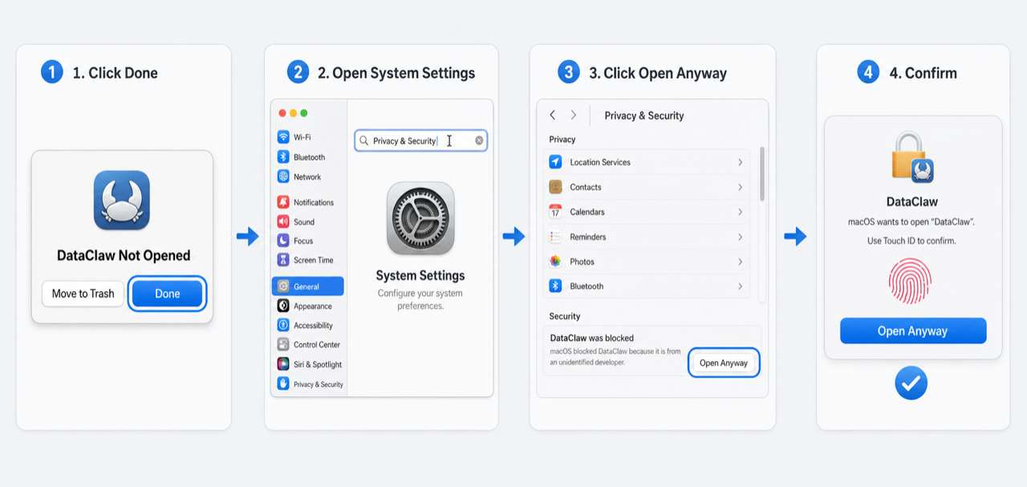The image size is (1027, 487).
Task: Select Control Center icon in sidebar
Action: coord(283,344)
